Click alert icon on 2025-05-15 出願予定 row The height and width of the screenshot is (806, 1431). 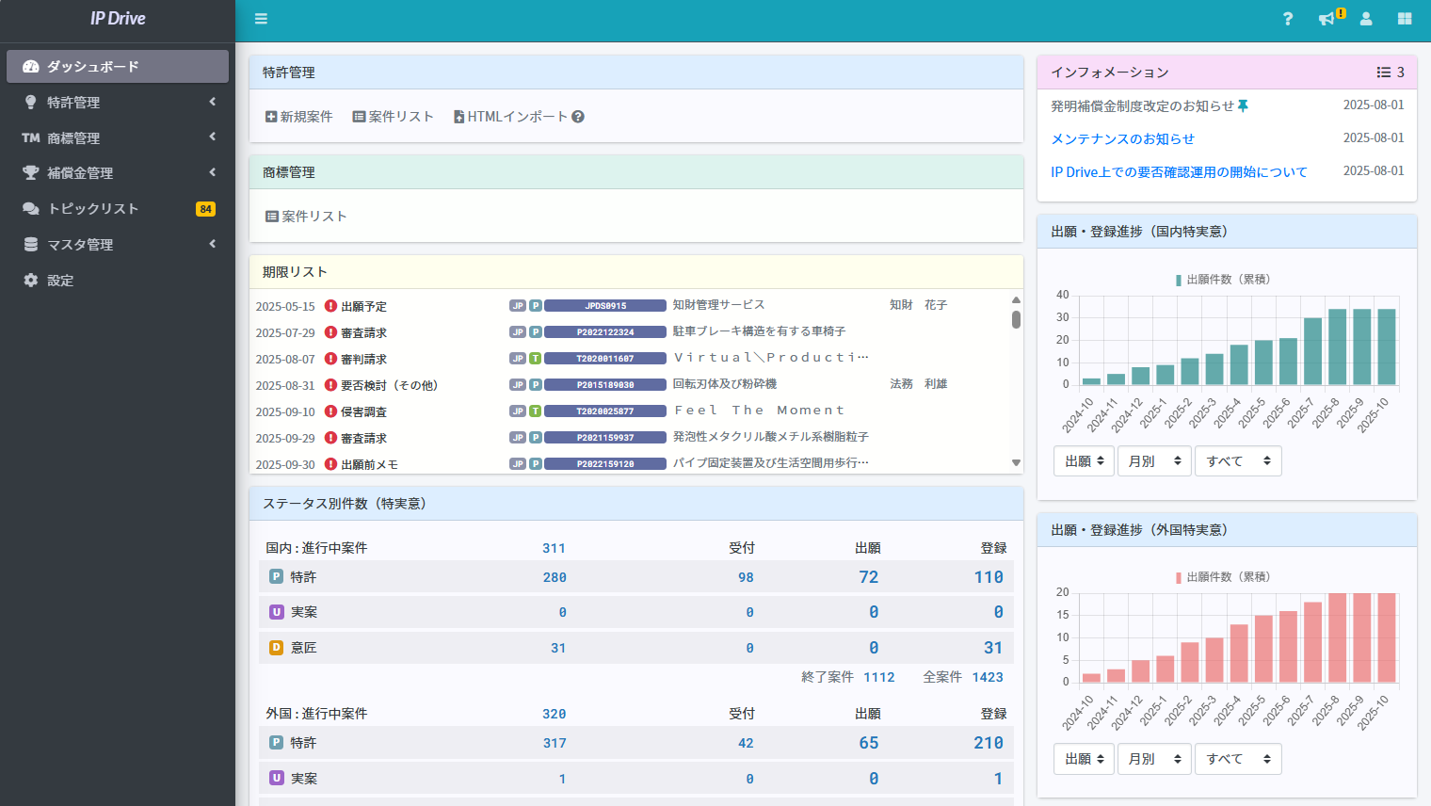click(x=330, y=306)
